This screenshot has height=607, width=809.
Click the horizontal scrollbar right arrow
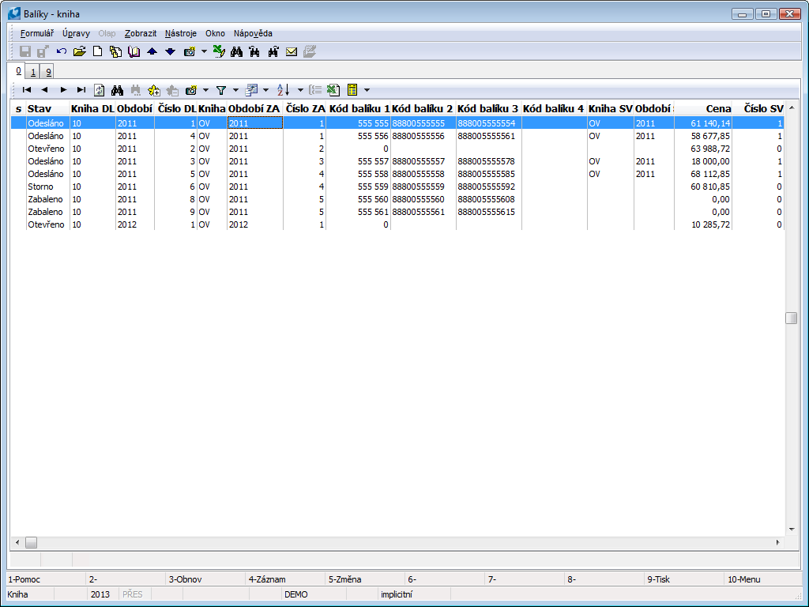pos(778,543)
